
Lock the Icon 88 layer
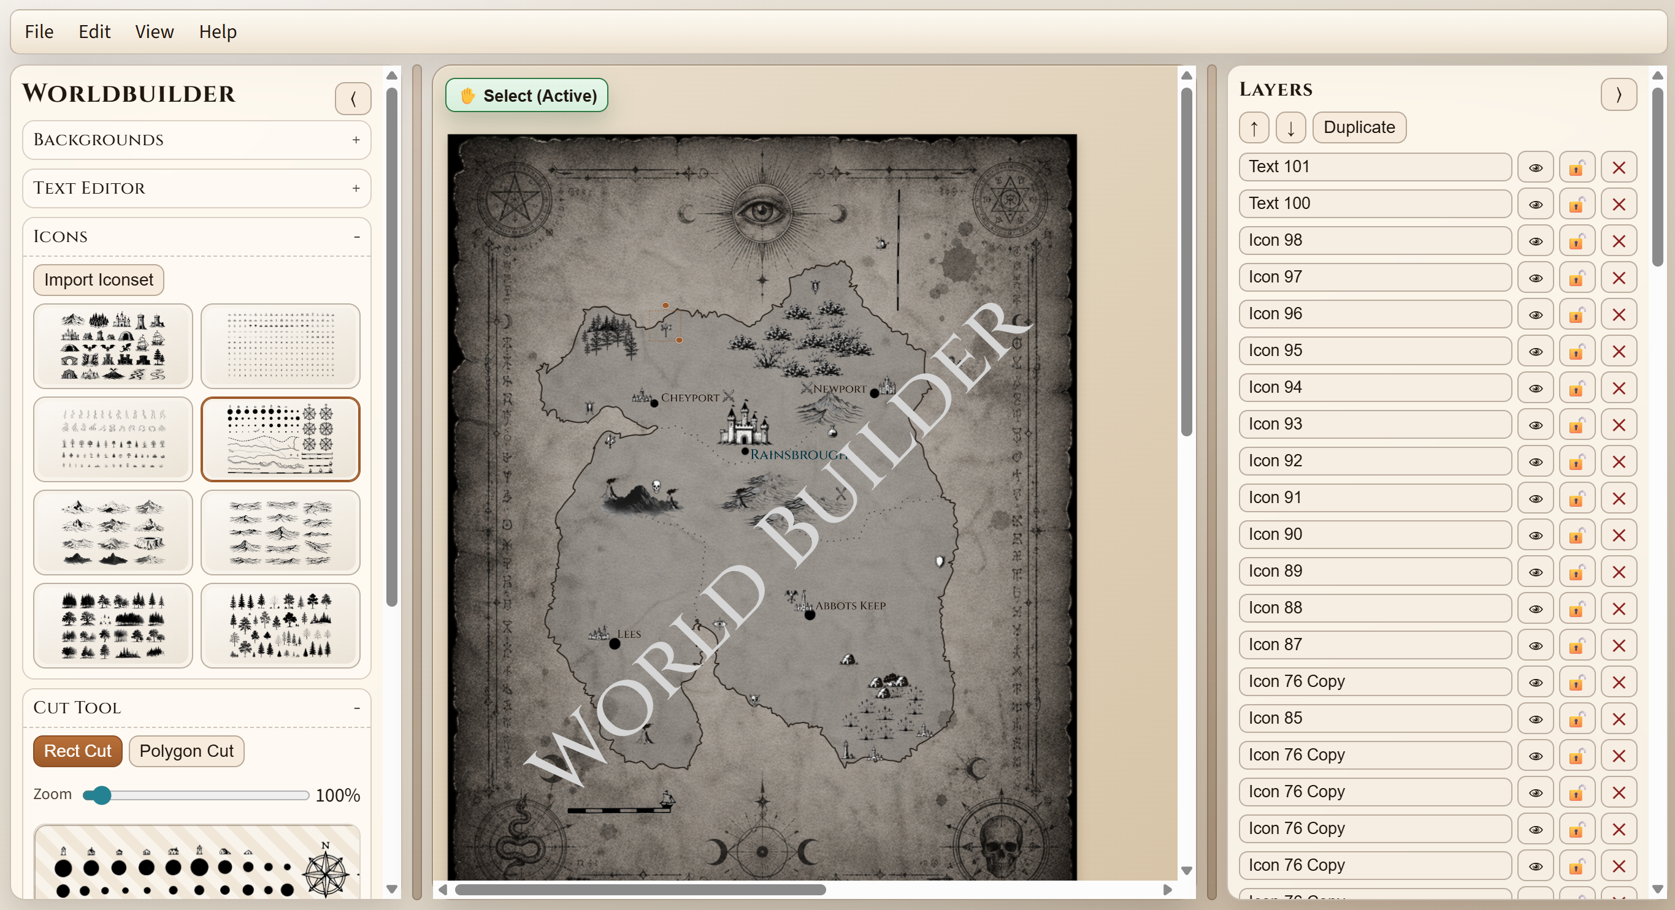point(1577,609)
